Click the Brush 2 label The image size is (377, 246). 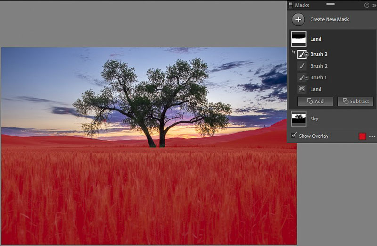[x=319, y=66]
